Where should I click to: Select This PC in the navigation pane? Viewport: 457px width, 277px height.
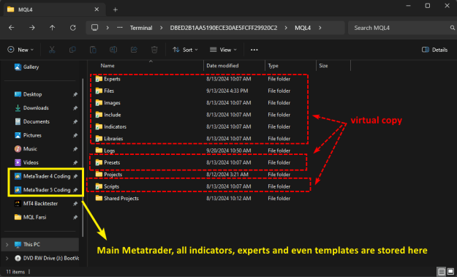click(40, 245)
